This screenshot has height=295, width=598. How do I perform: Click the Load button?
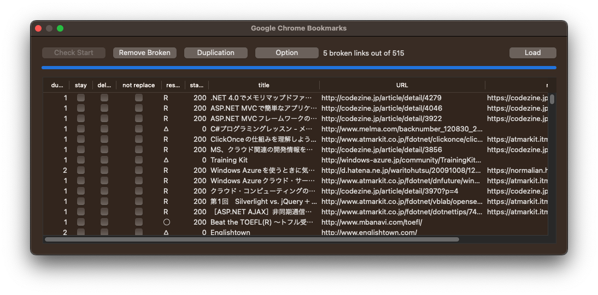[x=532, y=53]
